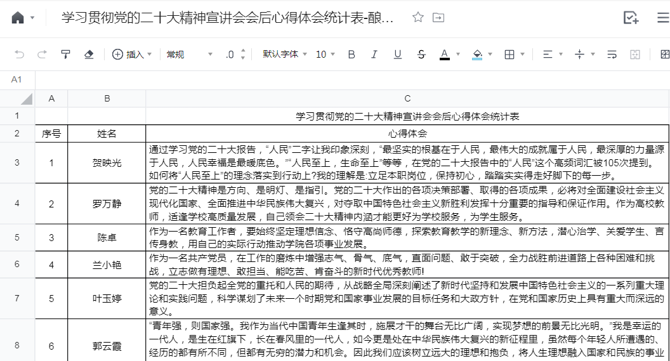The height and width of the screenshot is (361, 670).
Task: Click the save-check document icon
Action: click(x=631, y=17)
